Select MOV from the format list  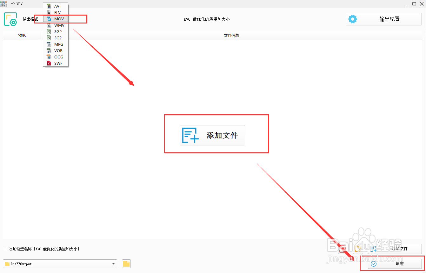click(59, 19)
